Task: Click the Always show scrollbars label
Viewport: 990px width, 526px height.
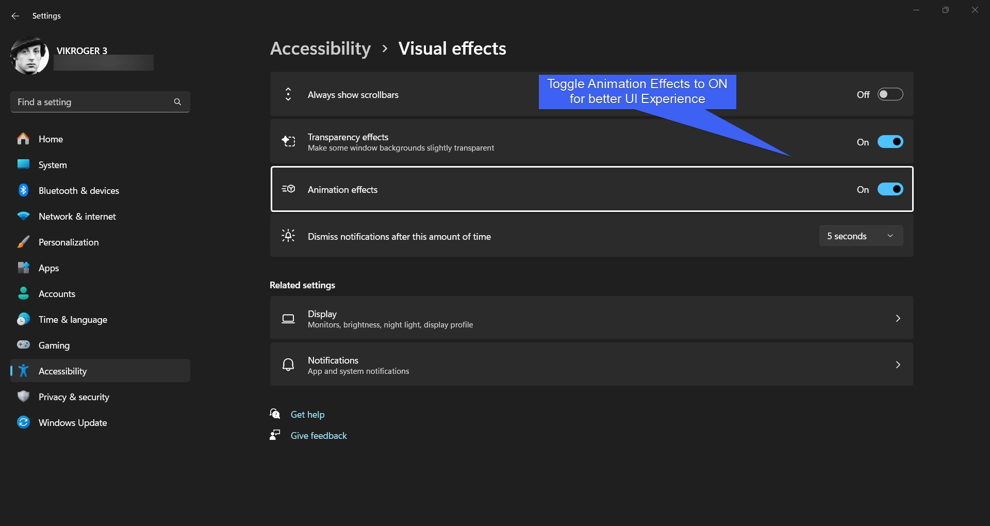Action: pos(353,95)
